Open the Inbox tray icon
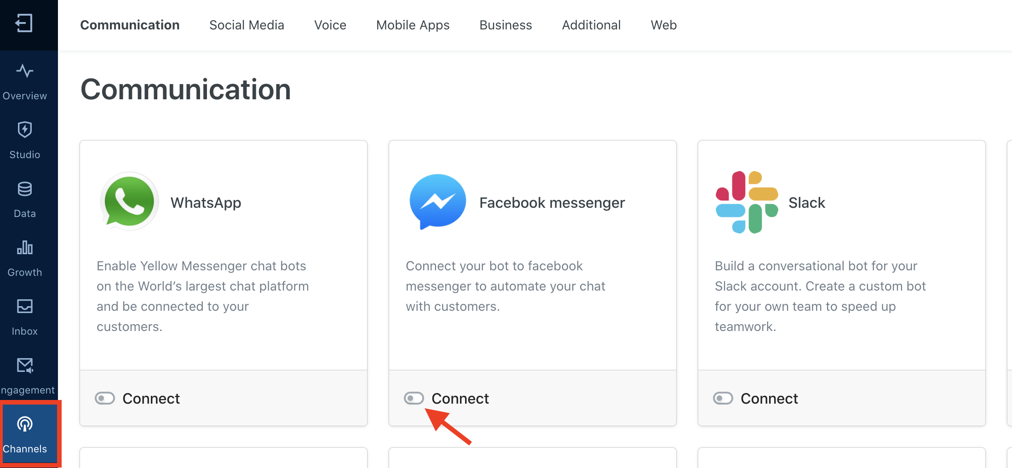The width and height of the screenshot is (1012, 468). [x=25, y=306]
